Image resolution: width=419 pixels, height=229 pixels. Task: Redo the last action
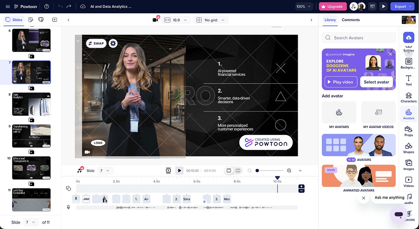(x=69, y=7)
